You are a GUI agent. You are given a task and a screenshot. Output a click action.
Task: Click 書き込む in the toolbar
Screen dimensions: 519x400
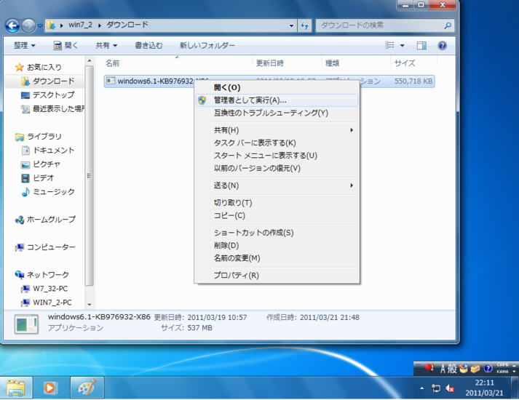point(148,45)
